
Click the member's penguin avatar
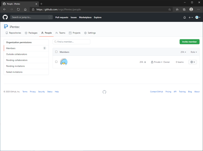[x=64, y=62]
